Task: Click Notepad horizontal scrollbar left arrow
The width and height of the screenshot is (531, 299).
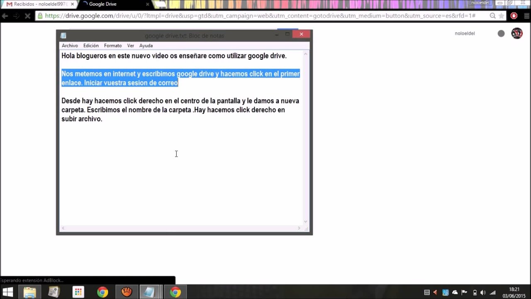Action: (x=63, y=228)
